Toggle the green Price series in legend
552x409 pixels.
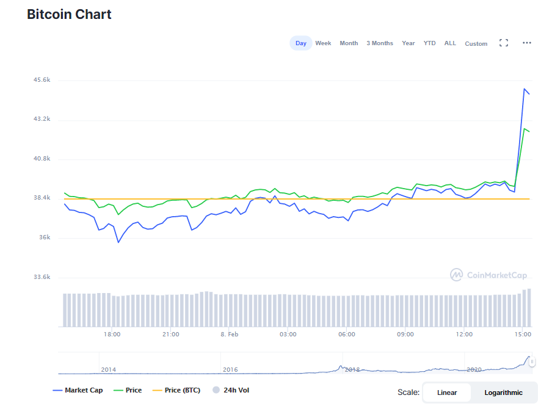[128, 390]
